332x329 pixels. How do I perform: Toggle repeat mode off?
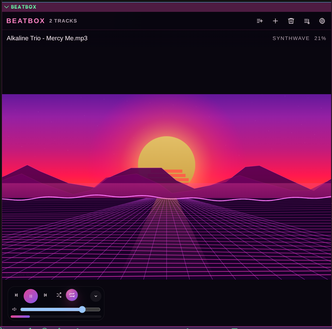(x=72, y=295)
